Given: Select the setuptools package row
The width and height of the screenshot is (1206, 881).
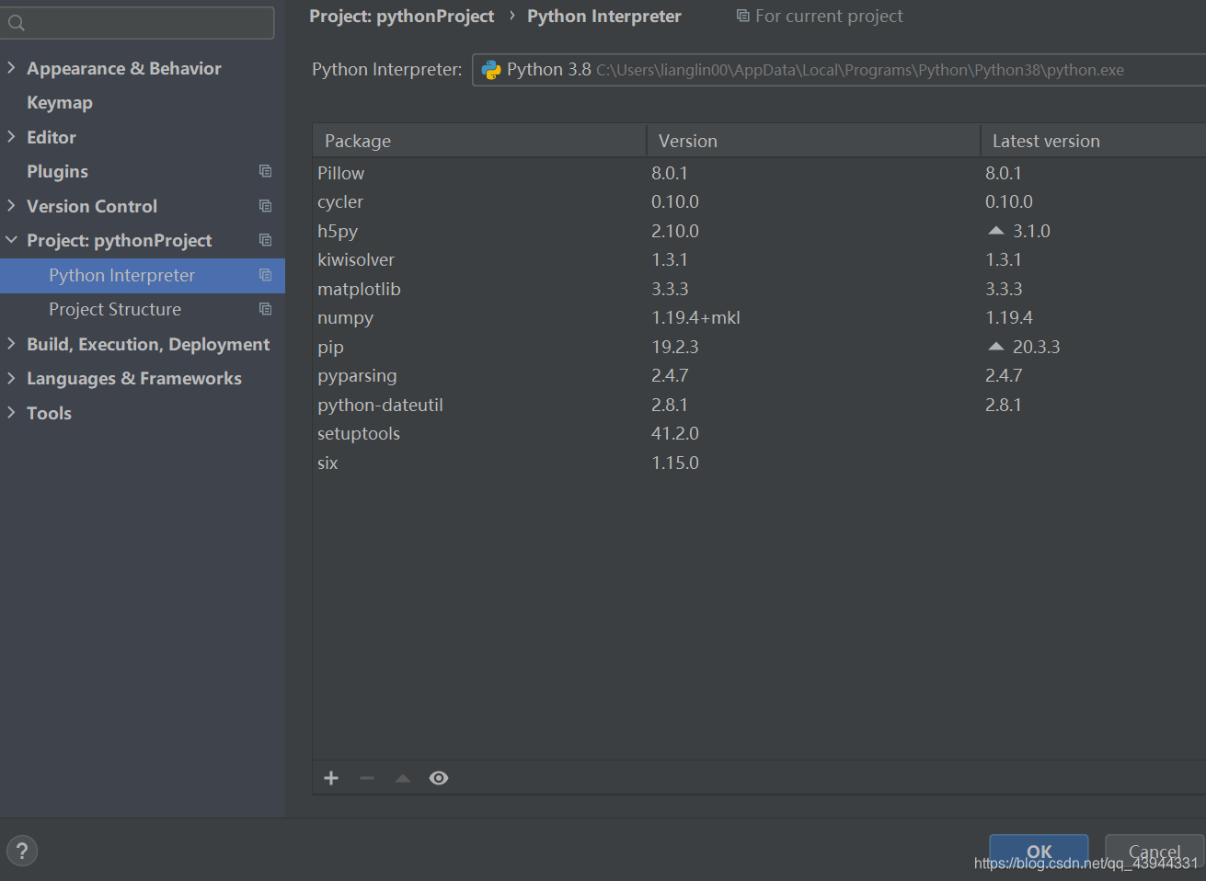Looking at the screenshot, I should pyautogui.click(x=759, y=433).
